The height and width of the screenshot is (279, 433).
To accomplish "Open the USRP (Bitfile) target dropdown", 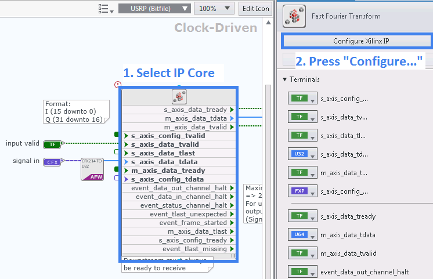I will point(154,9).
